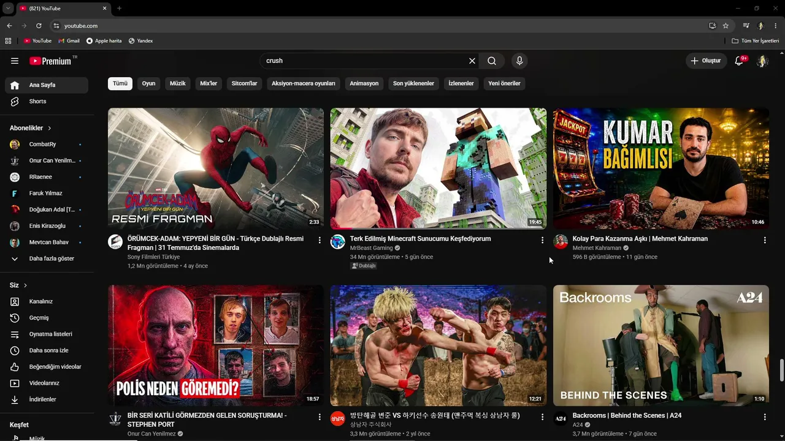Expand the Abonelikler section
This screenshot has height=441, width=785.
tap(31, 128)
